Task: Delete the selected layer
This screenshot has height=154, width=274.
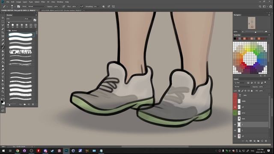Action: tap(266, 141)
